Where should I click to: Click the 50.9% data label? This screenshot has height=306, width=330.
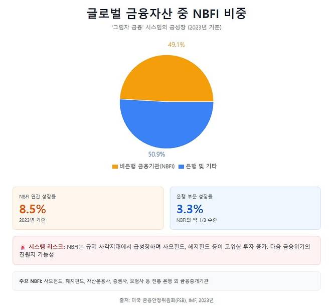[157, 154]
